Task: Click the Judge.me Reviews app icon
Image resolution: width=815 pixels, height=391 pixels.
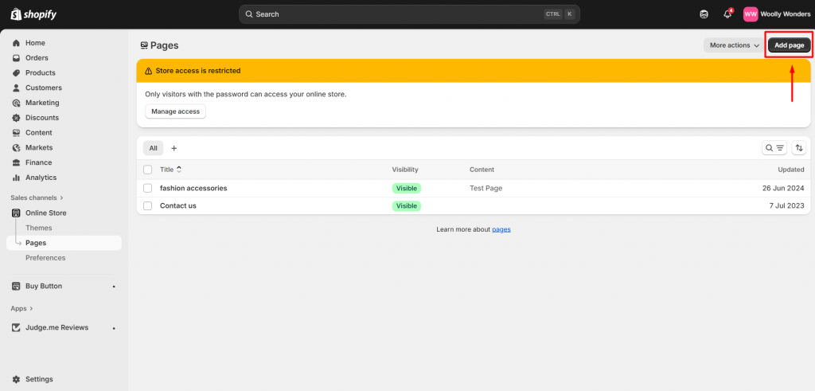Action: coord(16,327)
